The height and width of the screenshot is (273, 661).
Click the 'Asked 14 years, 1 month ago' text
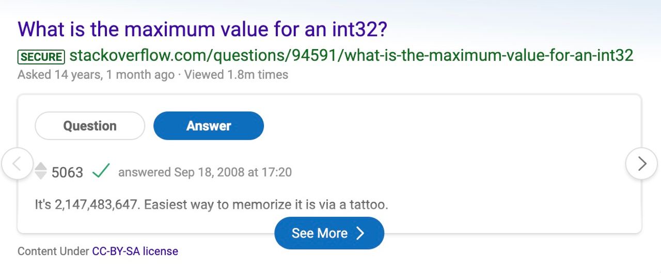point(96,75)
